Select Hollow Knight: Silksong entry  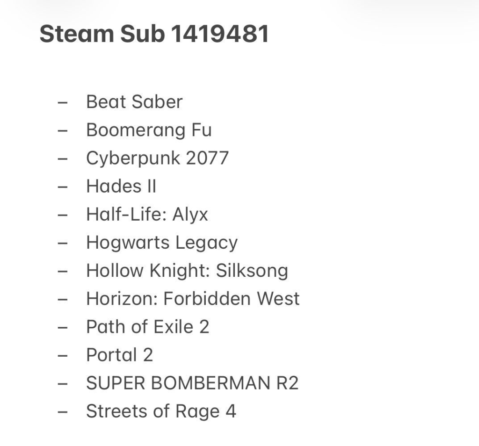pos(187,271)
